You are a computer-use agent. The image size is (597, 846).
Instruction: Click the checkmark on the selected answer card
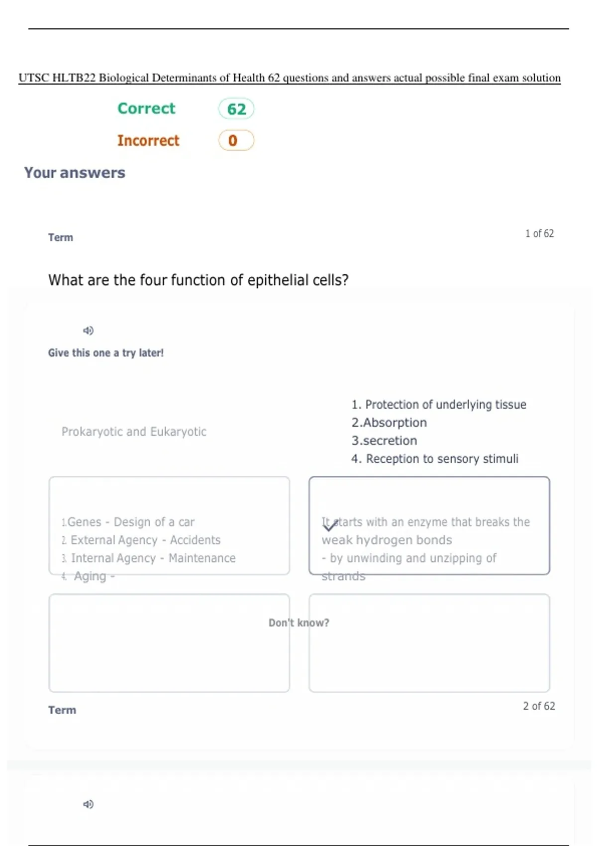[x=329, y=525]
